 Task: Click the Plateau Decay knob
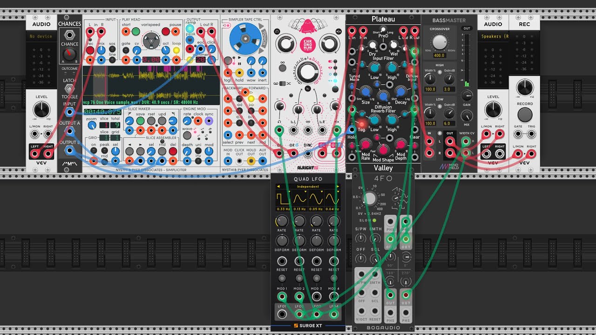tap(400, 92)
